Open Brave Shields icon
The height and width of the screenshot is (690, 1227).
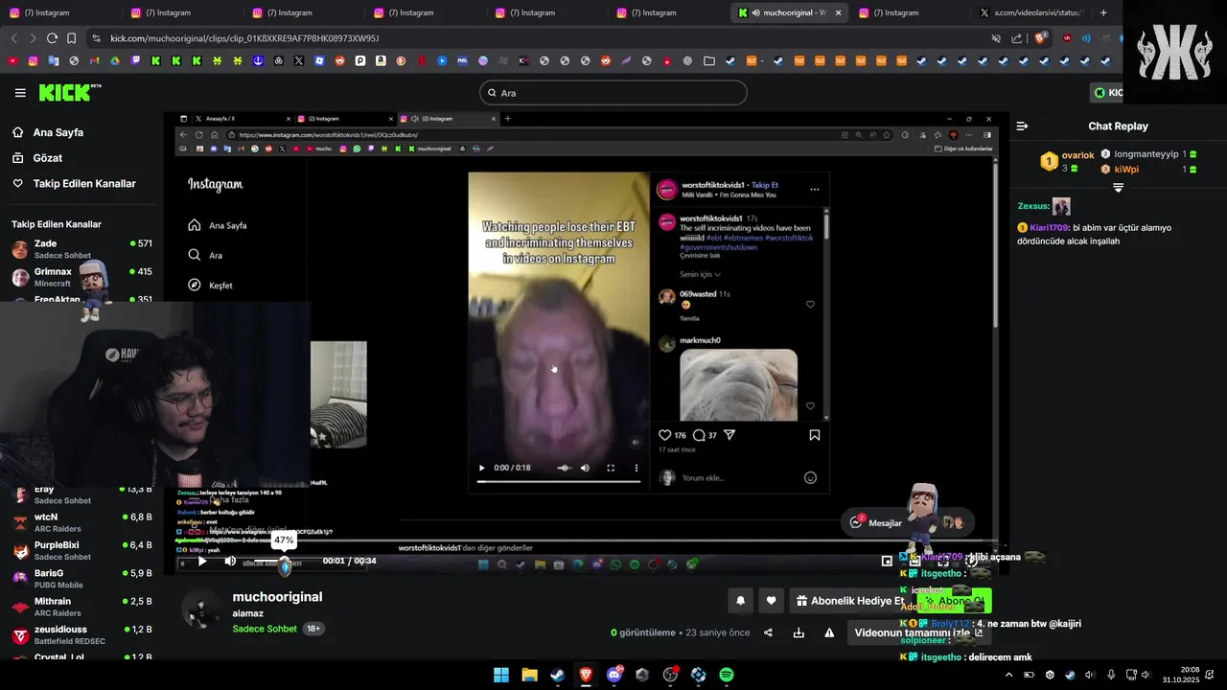(1041, 38)
